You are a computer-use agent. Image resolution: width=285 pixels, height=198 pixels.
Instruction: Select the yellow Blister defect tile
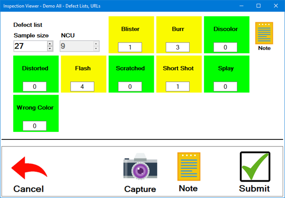[x=131, y=29]
